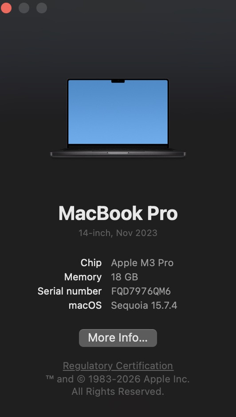236x417 pixels.
Task: Click the All Rights Reserved text
Action: point(118,391)
